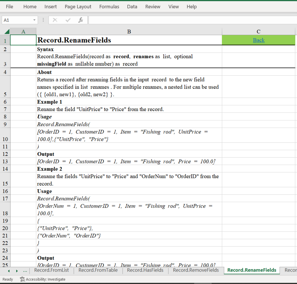Open the Formulas ribbon tab
This screenshot has height=284, width=297.
pyautogui.click(x=109, y=6)
